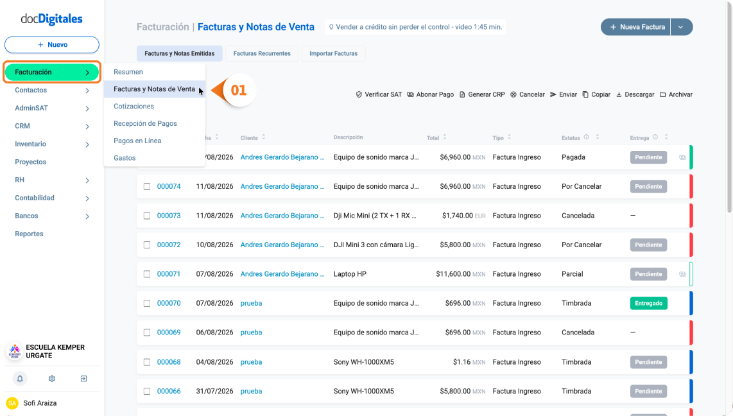Viewport: 733px width, 416px height.
Task: Select Cotizaciones from the submenu
Action: (134, 106)
